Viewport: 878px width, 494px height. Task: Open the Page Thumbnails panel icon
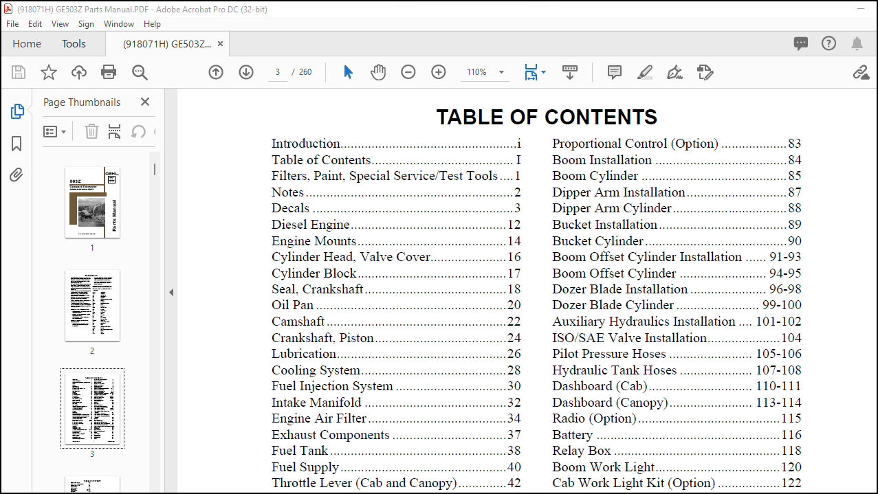(17, 111)
